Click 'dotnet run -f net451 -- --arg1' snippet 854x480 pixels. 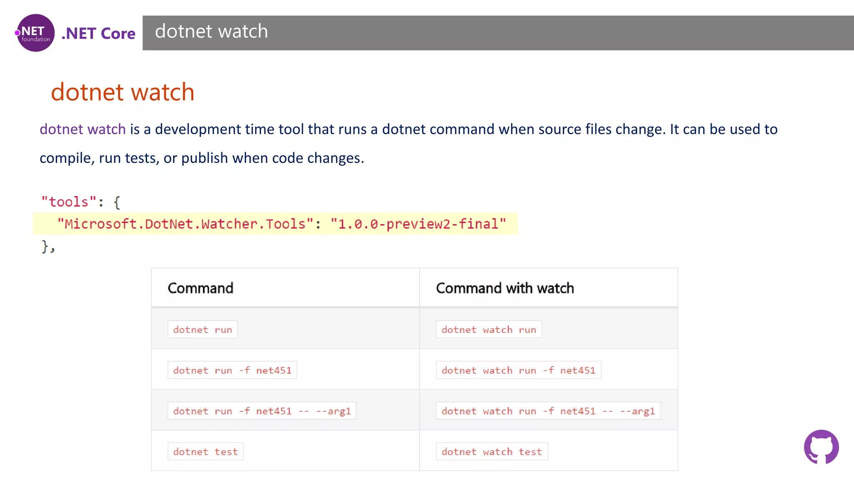click(261, 411)
